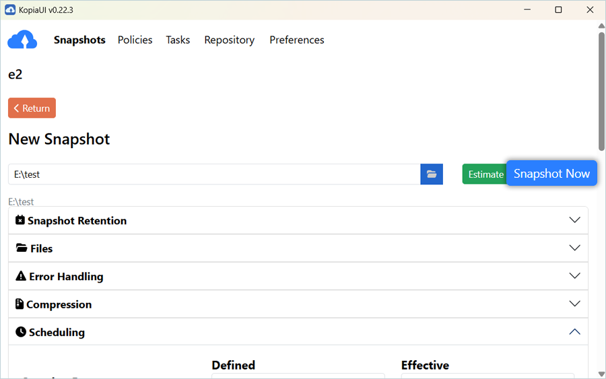Click the KopiaUI title bar app icon
The height and width of the screenshot is (379, 606).
click(10, 9)
